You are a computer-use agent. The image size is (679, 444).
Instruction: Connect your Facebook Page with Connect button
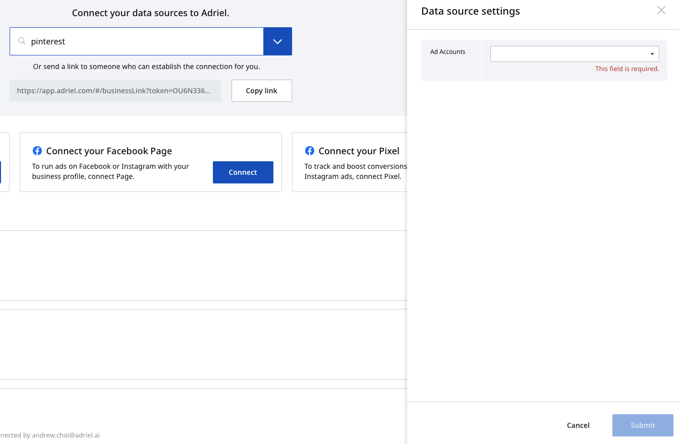coord(243,172)
